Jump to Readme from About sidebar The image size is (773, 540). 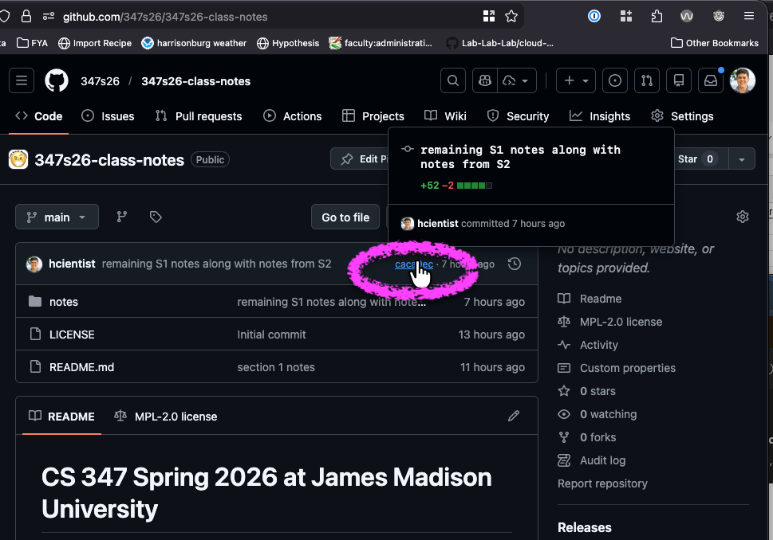[x=590, y=299]
